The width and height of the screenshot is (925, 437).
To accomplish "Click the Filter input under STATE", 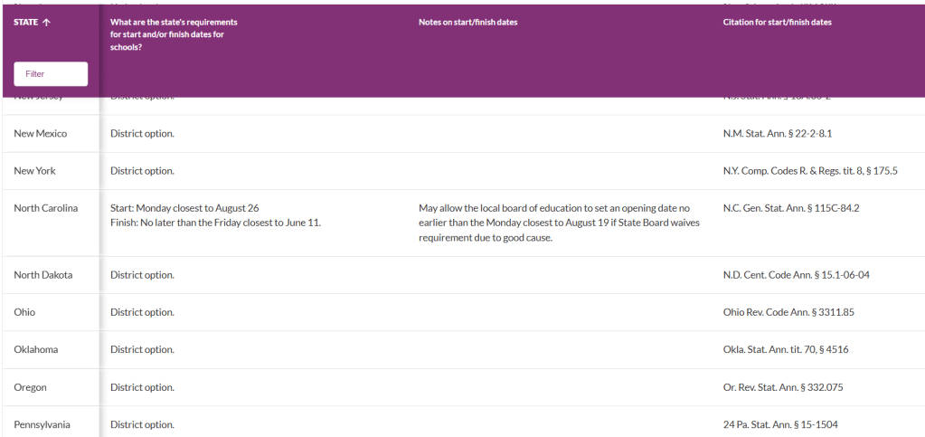I will coord(51,74).
